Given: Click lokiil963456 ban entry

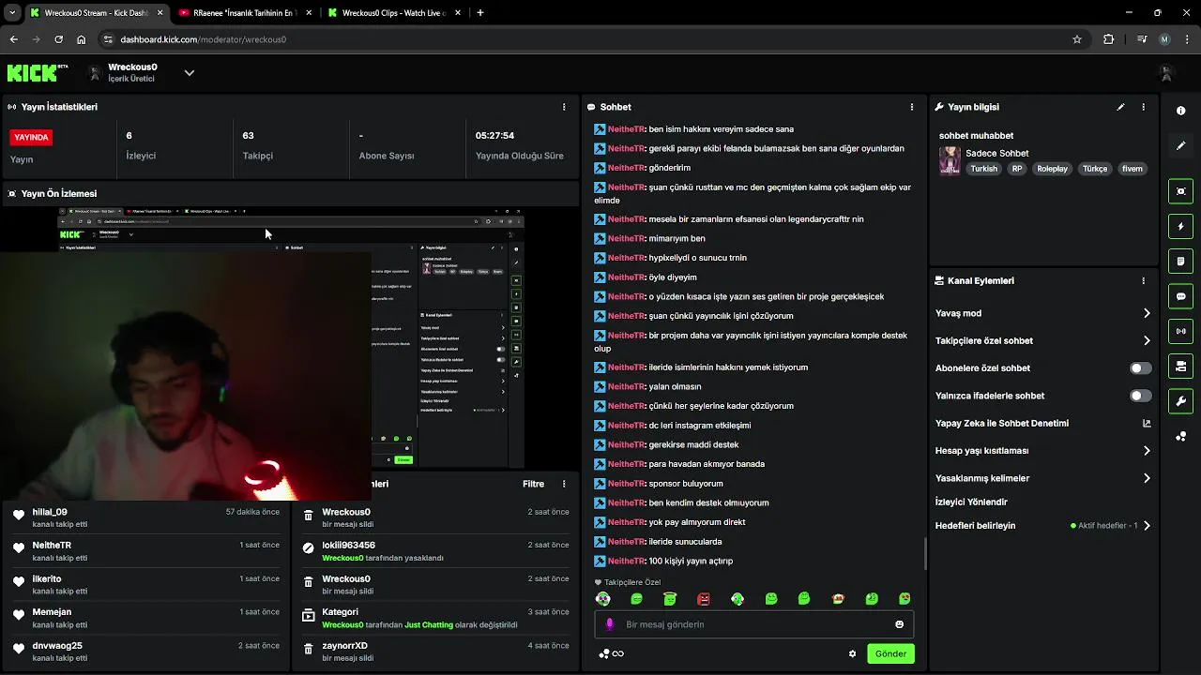Looking at the screenshot, I should [434, 551].
